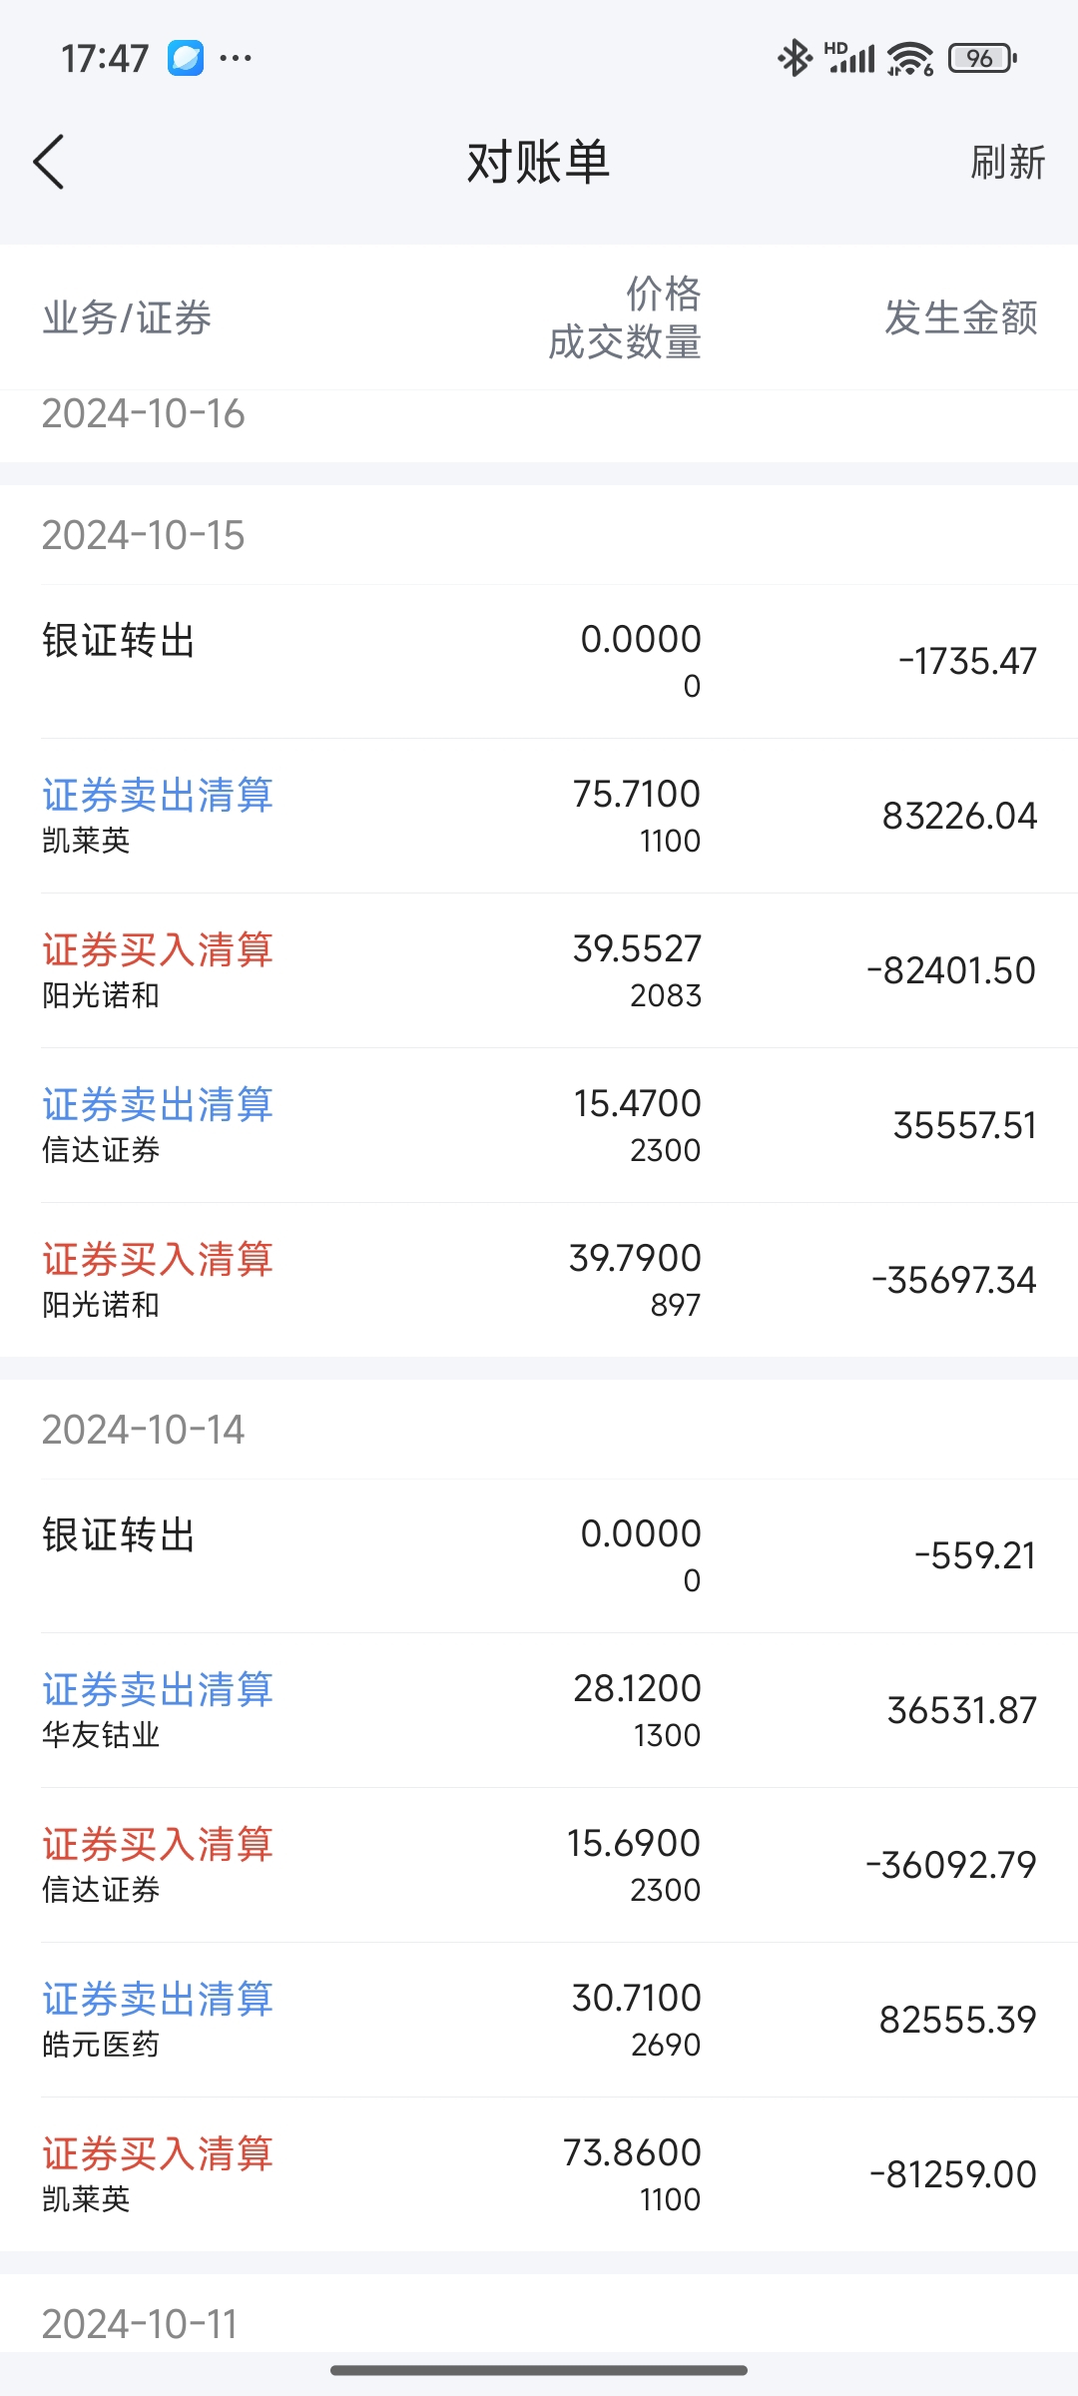Open the 证券买入清算 凯莱英 73.8600 record
Image resolution: width=1078 pixels, height=2396 pixels.
539,2174
